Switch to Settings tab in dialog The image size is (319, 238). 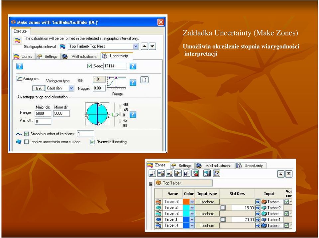pos(48,57)
